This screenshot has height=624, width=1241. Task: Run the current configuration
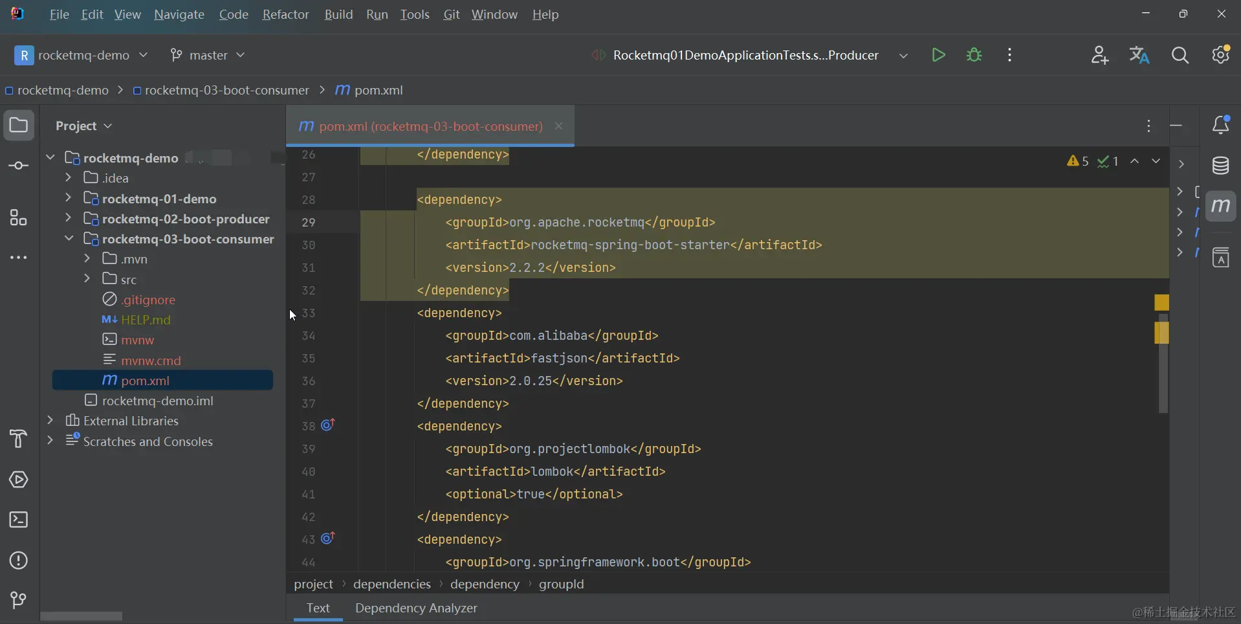pyautogui.click(x=938, y=55)
